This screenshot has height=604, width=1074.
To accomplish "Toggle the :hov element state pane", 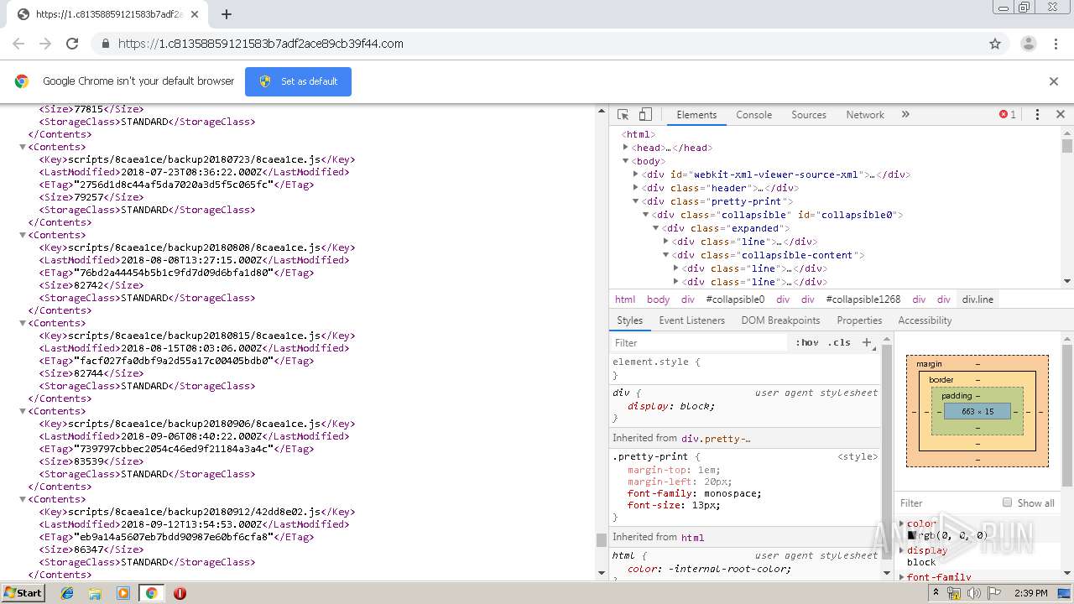I will pos(807,342).
